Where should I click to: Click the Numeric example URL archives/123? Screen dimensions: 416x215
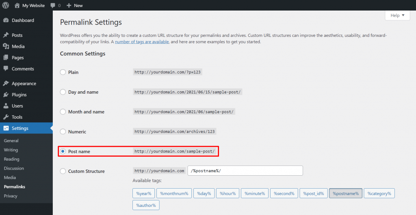[x=175, y=131]
